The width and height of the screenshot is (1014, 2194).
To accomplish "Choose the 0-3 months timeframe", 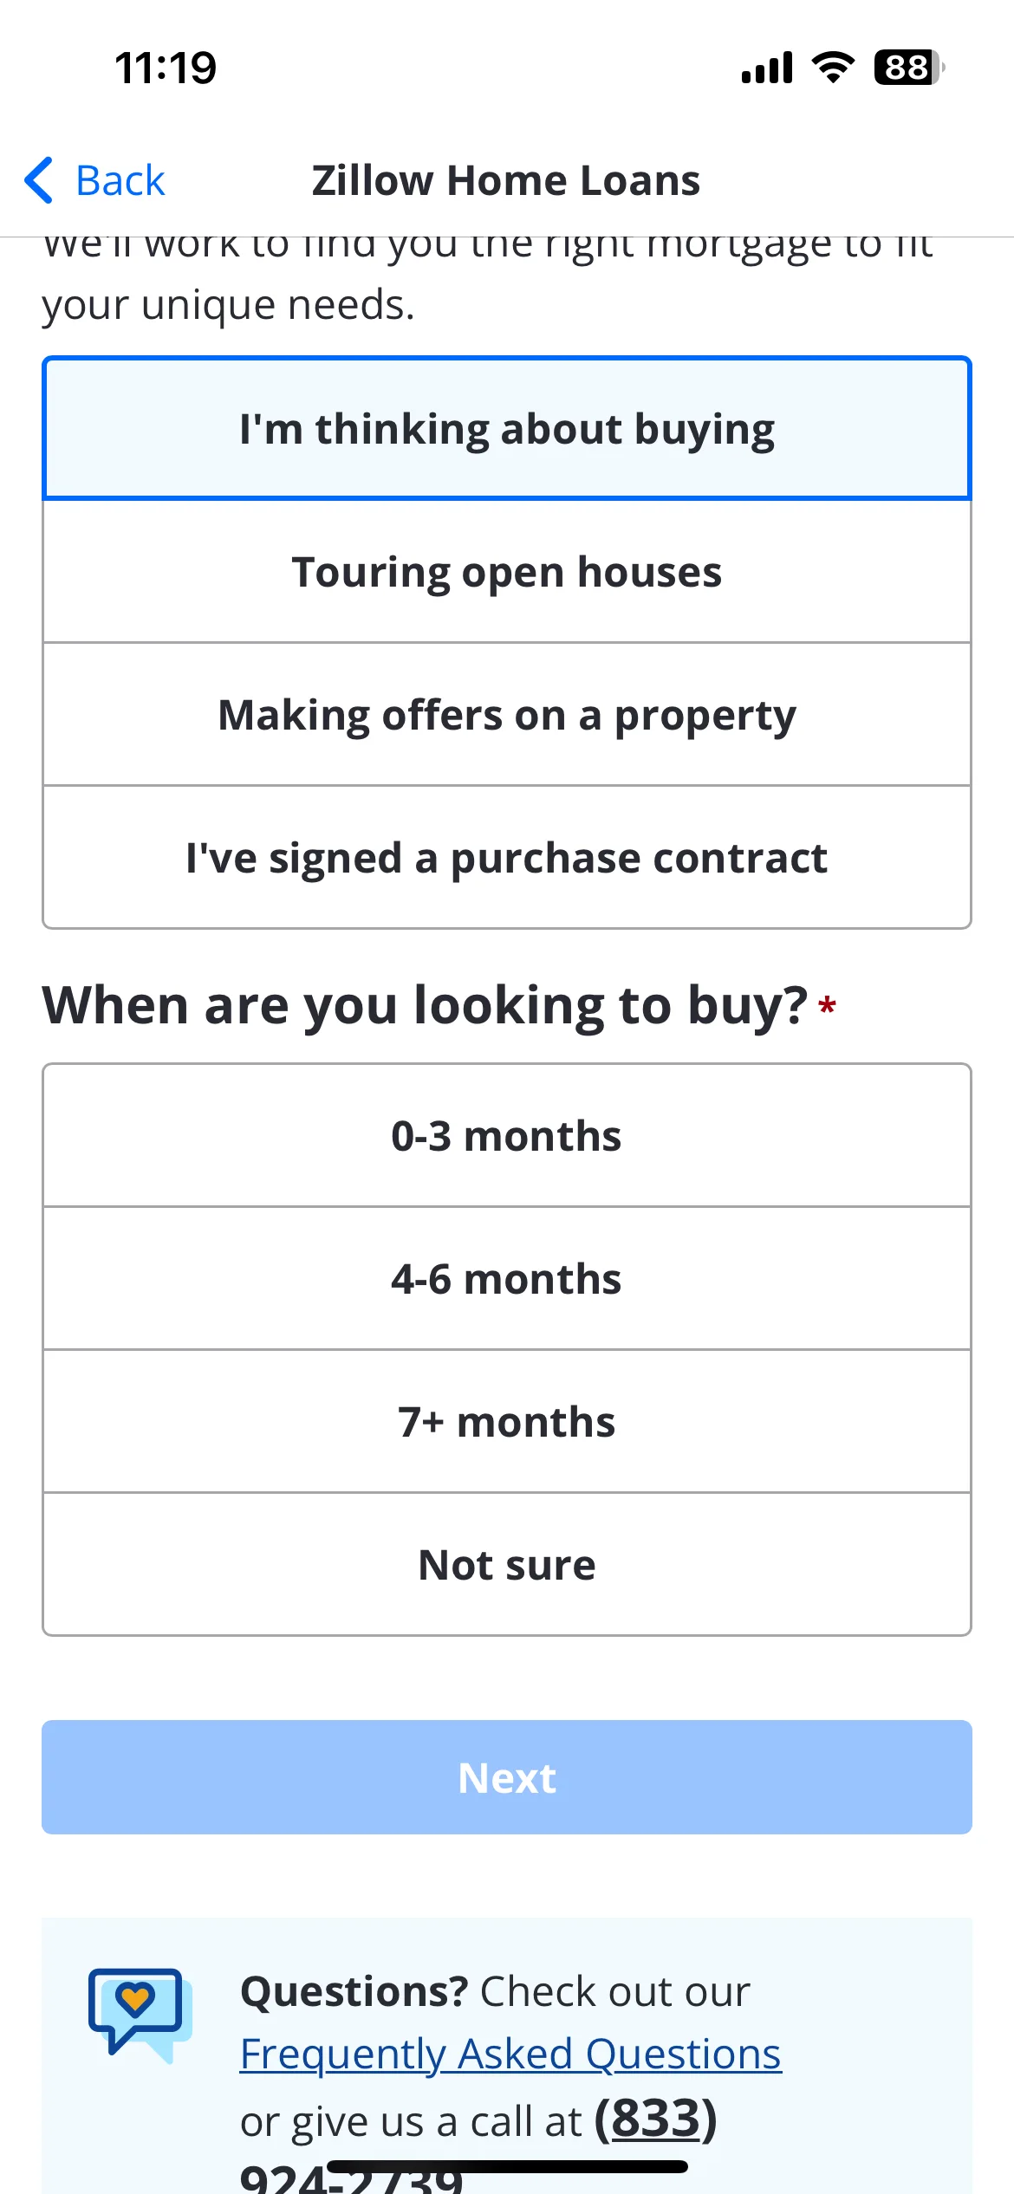I will 507,1135.
